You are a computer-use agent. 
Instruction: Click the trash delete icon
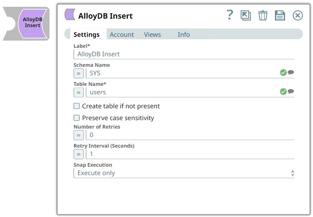pyautogui.click(x=263, y=16)
